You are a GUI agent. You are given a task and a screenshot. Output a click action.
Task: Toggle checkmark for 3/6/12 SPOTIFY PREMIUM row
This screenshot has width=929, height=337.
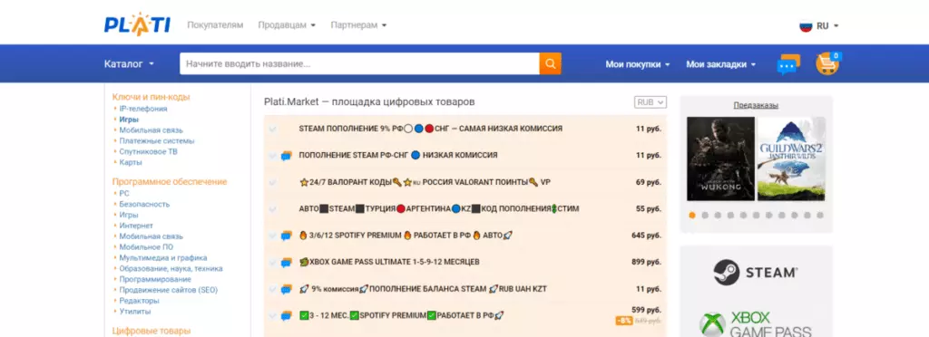tap(272, 236)
